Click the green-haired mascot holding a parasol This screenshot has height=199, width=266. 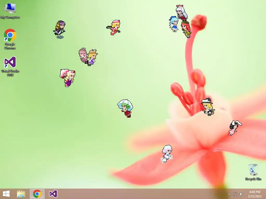pos(125,108)
